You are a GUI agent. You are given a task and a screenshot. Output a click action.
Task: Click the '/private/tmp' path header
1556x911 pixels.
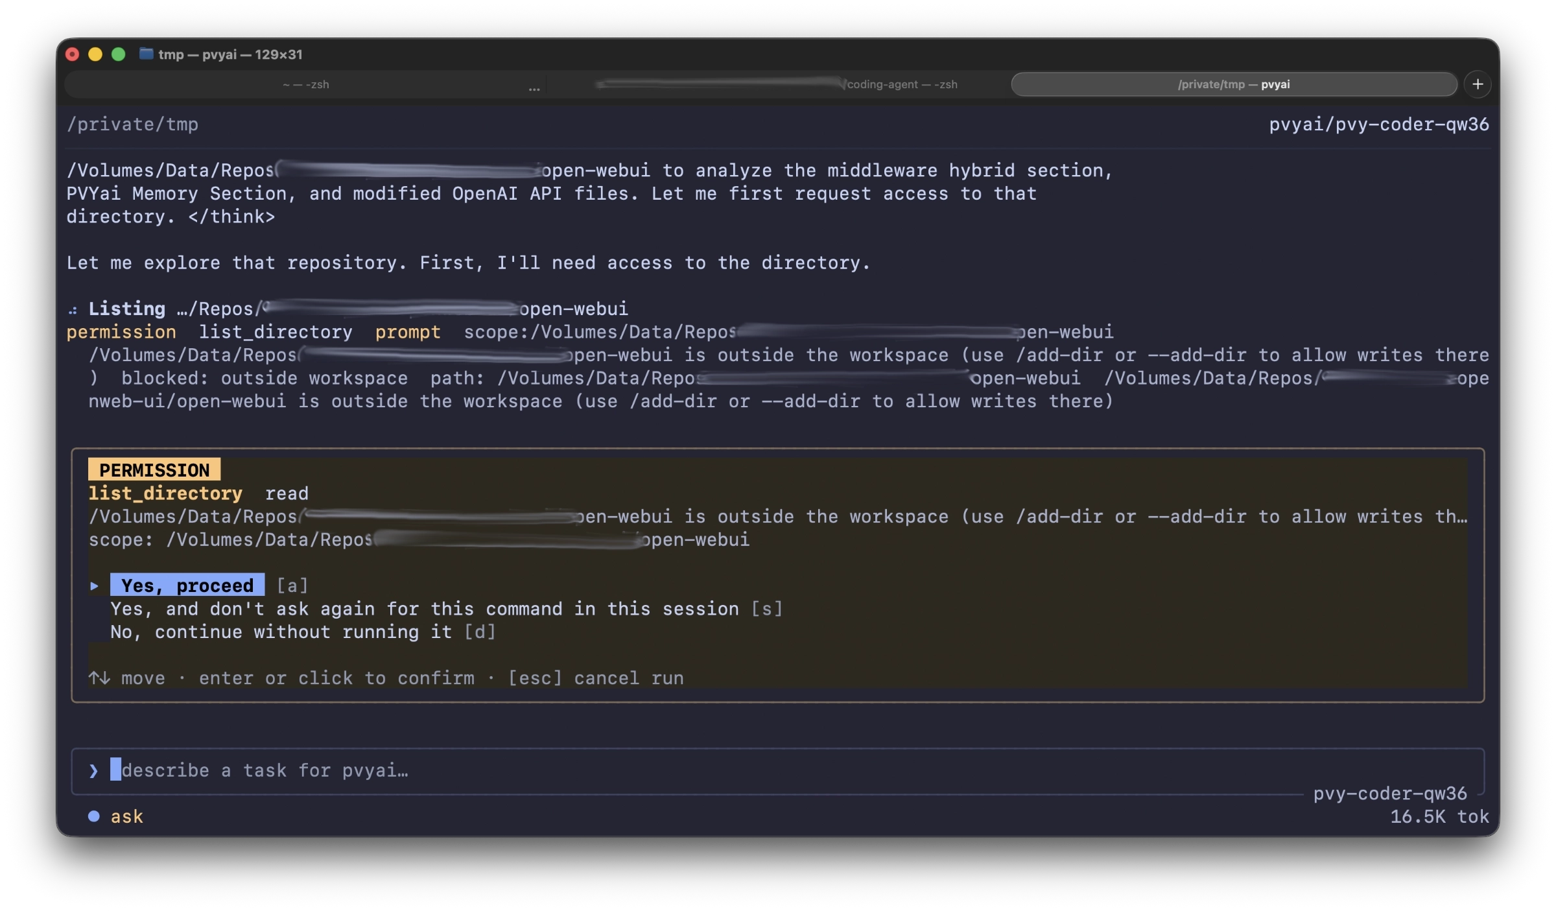(x=132, y=124)
